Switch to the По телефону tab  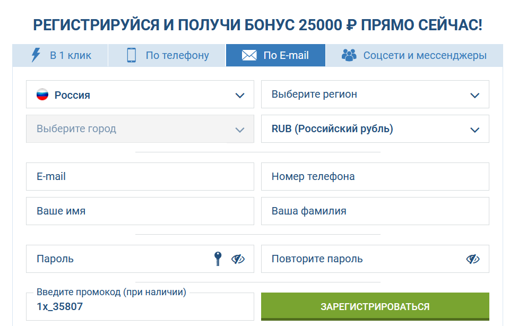[166, 55]
